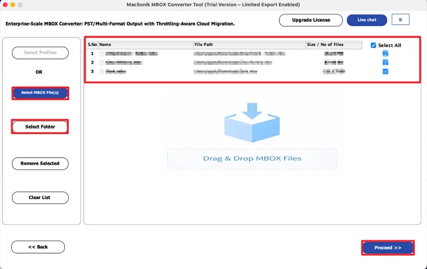Click the Name column header
The width and height of the screenshot is (427, 269).
click(x=145, y=45)
